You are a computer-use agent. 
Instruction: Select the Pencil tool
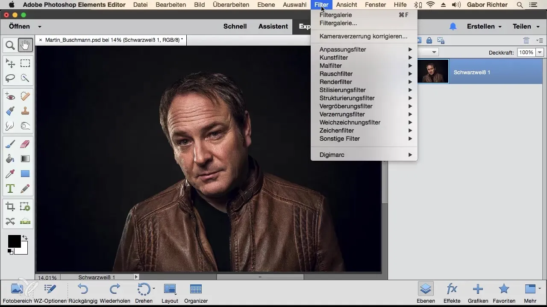(25, 188)
